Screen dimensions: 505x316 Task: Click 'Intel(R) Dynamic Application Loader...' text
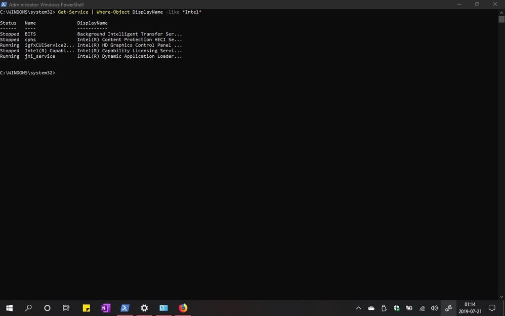pyautogui.click(x=130, y=56)
